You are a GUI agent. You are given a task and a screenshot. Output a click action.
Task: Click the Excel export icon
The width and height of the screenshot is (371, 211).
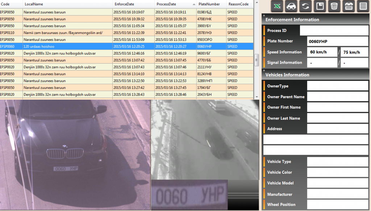coord(277,6)
